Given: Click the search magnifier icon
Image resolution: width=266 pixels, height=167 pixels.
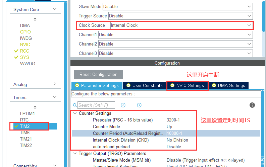Looking at the screenshot, I should [75, 105].
